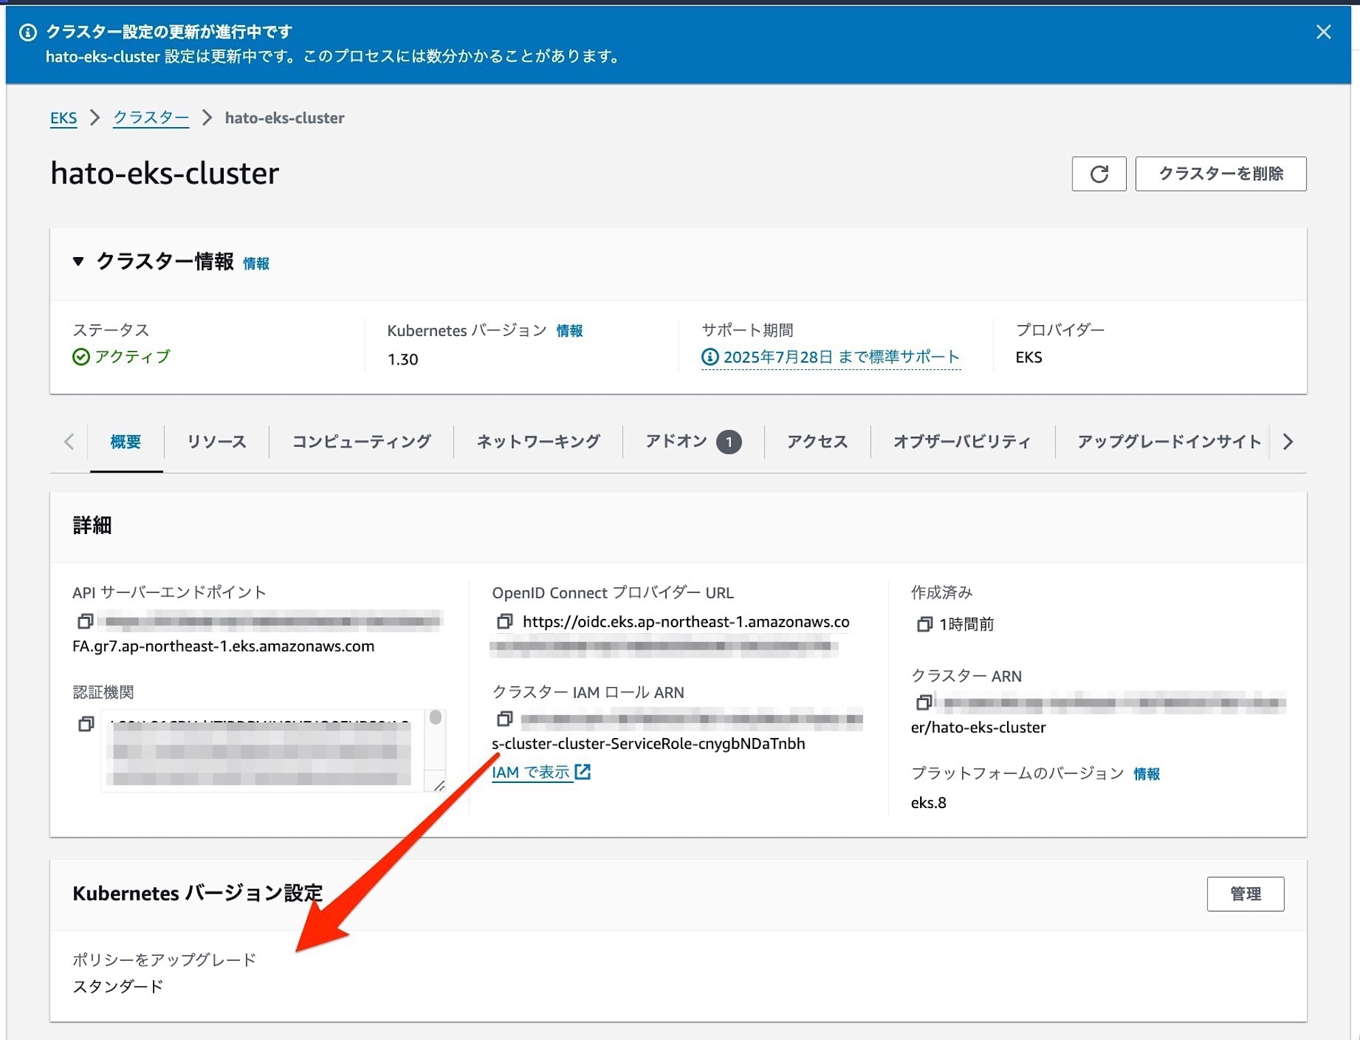Click the hato-eks-cluster breadcrumb text
The width and height of the screenshot is (1360, 1040).
pos(284,118)
